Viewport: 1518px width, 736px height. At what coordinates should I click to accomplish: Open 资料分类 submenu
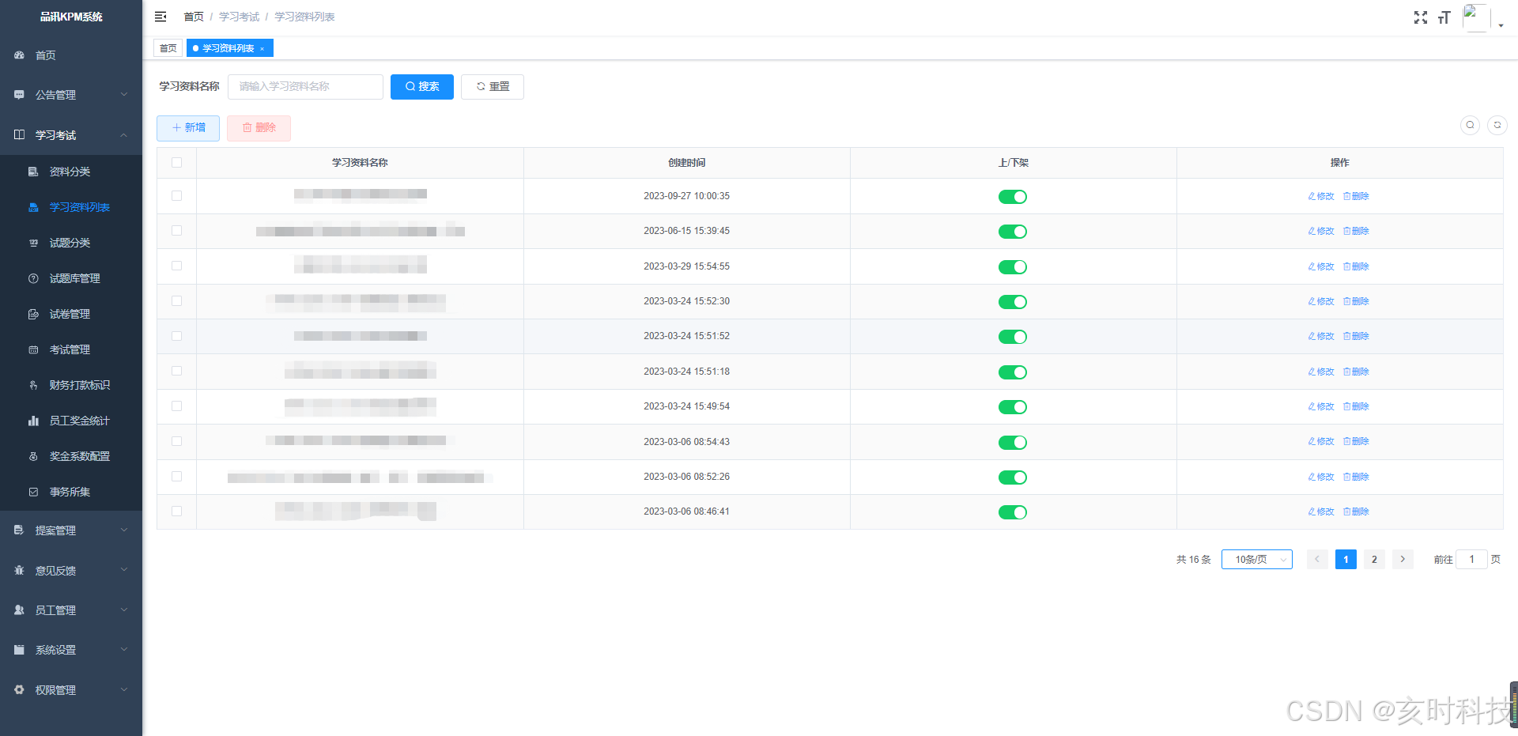71,172
